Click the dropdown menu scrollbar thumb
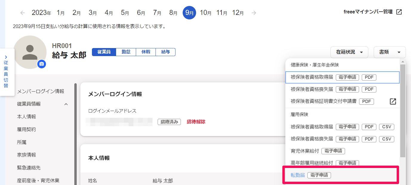This screenshot has width=411, height=185. (403, 110)
